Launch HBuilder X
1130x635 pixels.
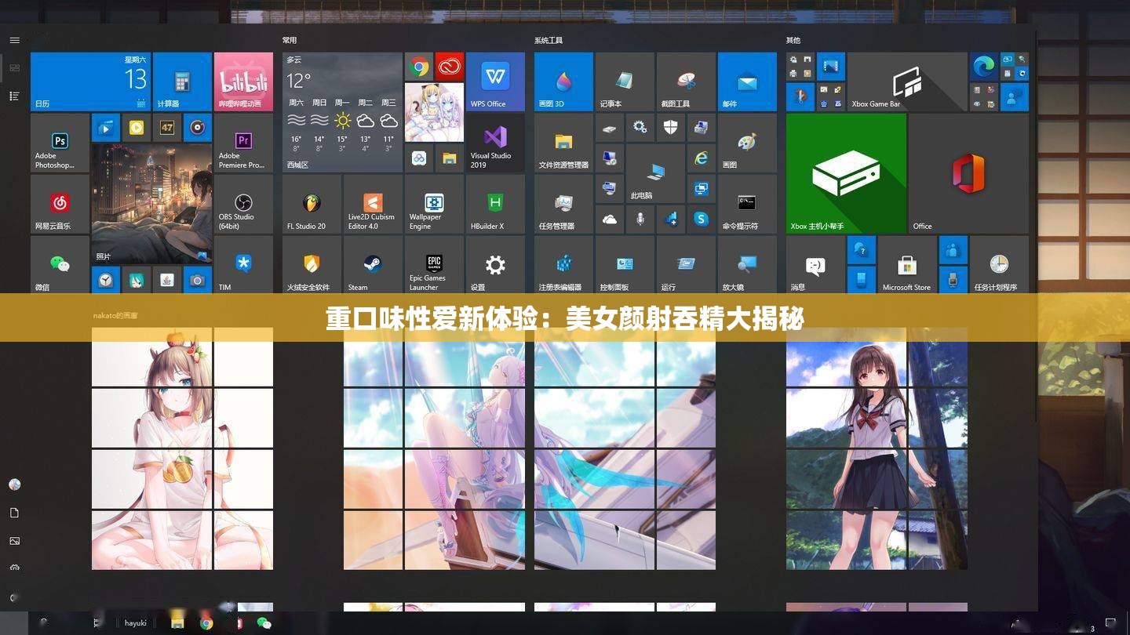(x=495, y=205)
